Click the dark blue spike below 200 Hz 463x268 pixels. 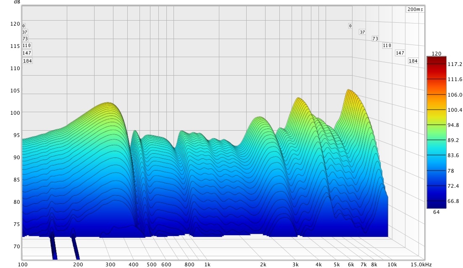(x=75, y=248)
